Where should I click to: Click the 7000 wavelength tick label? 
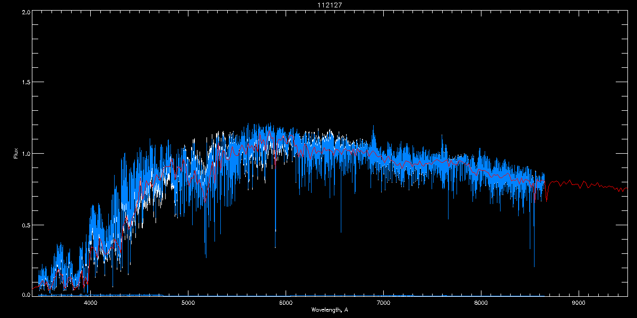(383, 303)
